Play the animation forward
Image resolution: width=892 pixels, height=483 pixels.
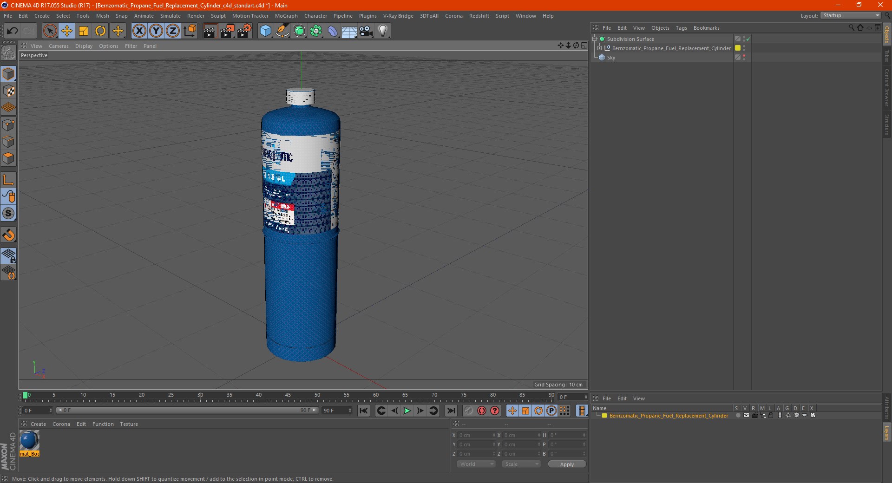(x=407, y=411)
